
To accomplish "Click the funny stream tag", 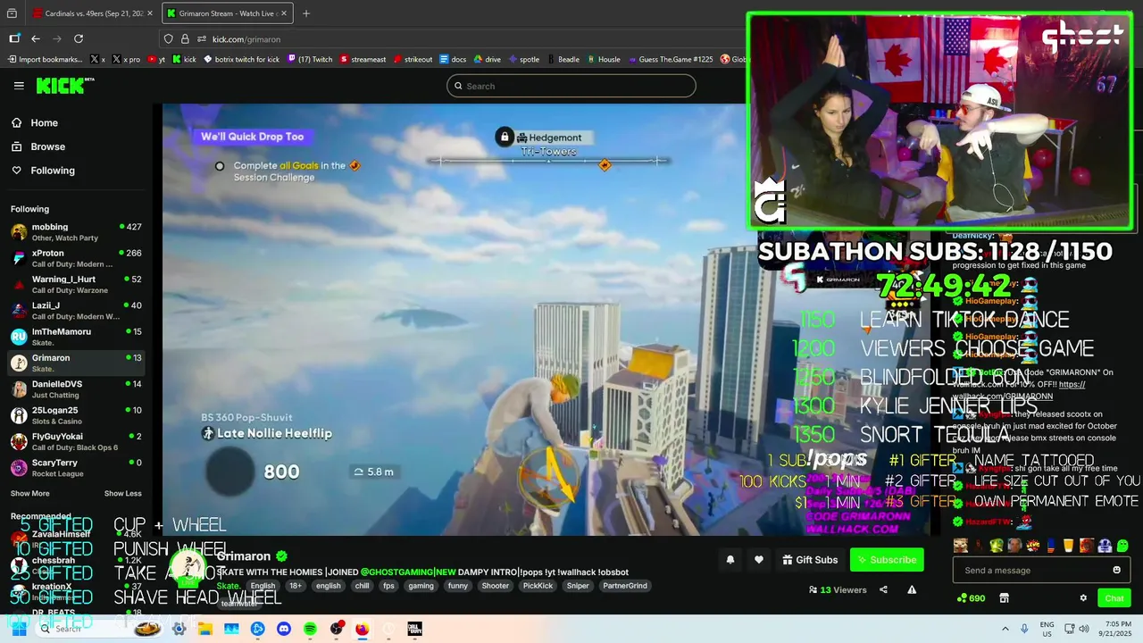I will pos(457,586).
